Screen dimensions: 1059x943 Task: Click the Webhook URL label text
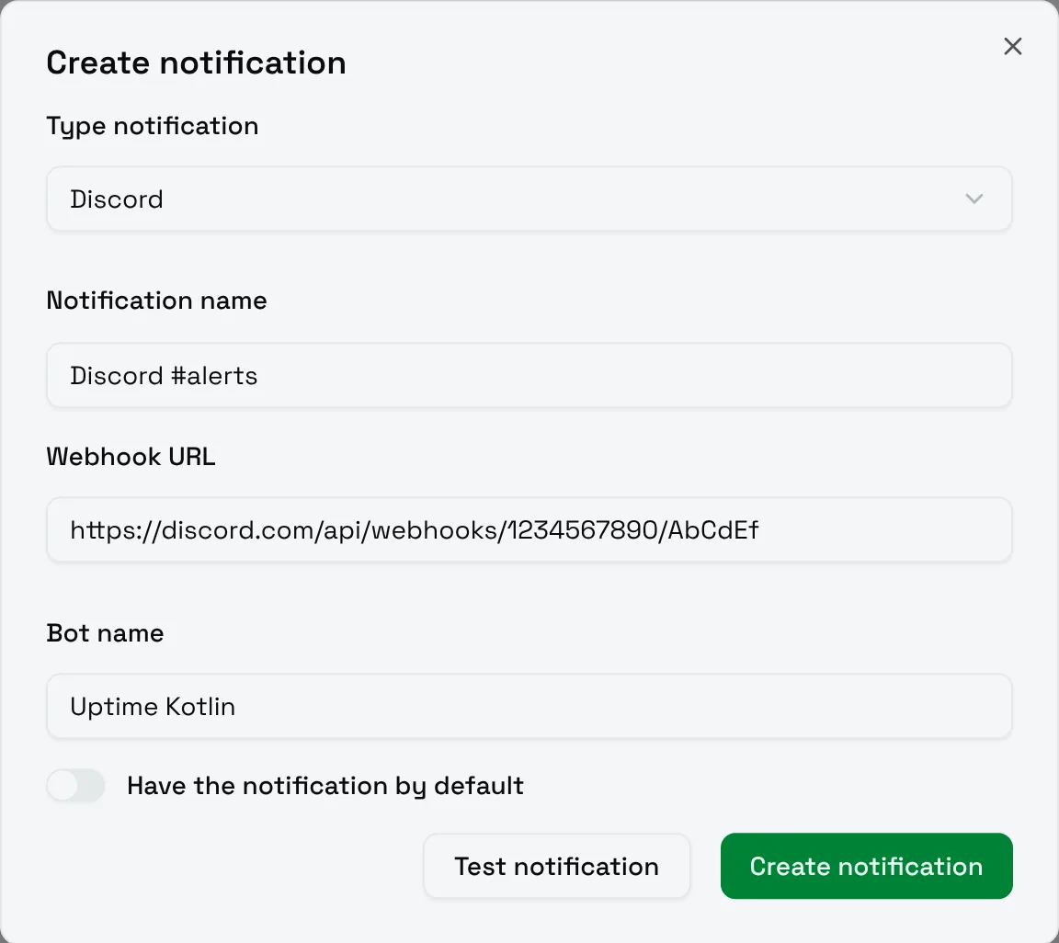pos(131,457)
